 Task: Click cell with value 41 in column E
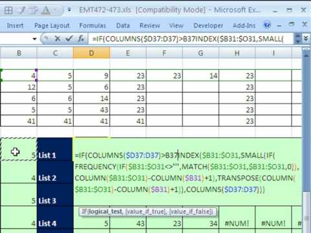(128, 121)
